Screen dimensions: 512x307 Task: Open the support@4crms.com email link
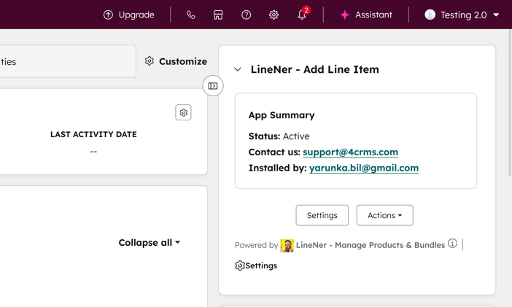pyautogui.click(x=350, y=152)
